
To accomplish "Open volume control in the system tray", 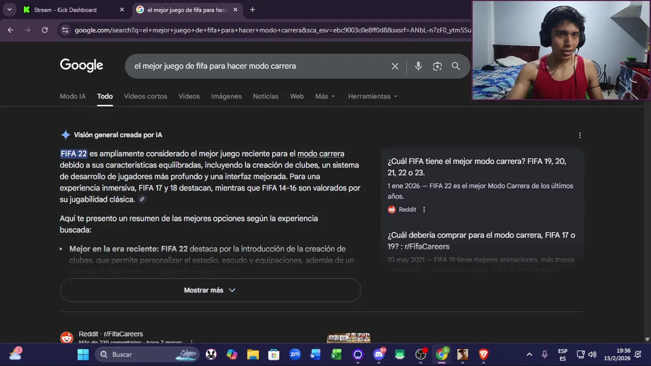I will (592, 354).
